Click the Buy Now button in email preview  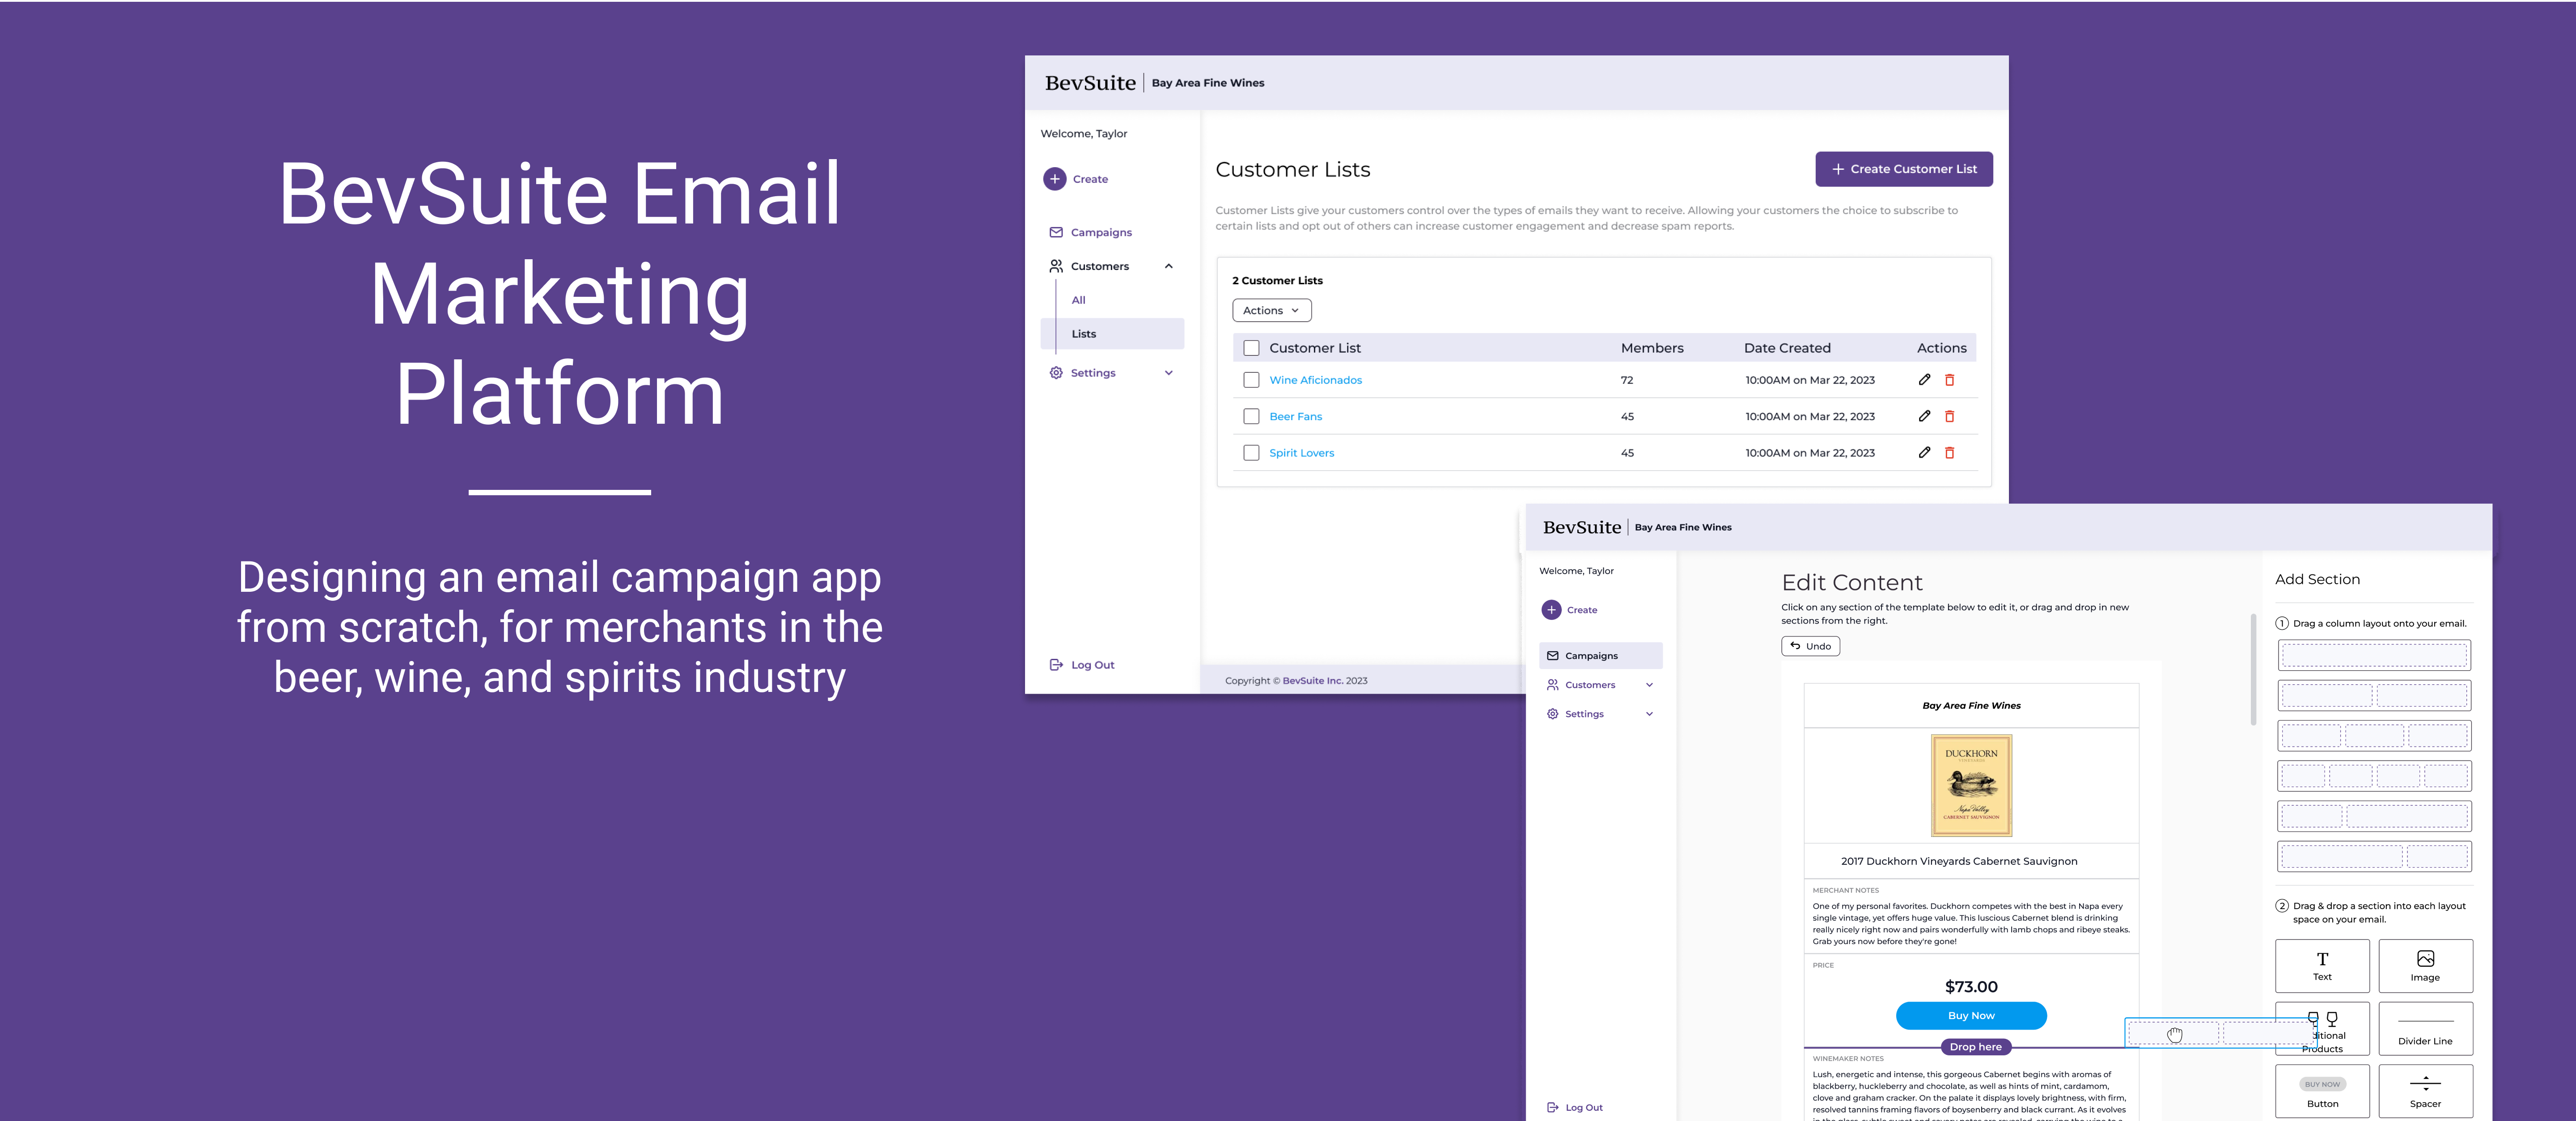pyautogui.click(x=1971, y=1015)
